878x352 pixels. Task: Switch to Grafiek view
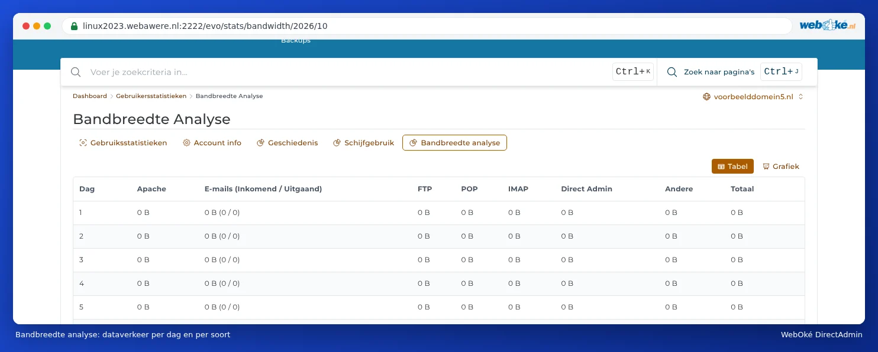(781, 167)
